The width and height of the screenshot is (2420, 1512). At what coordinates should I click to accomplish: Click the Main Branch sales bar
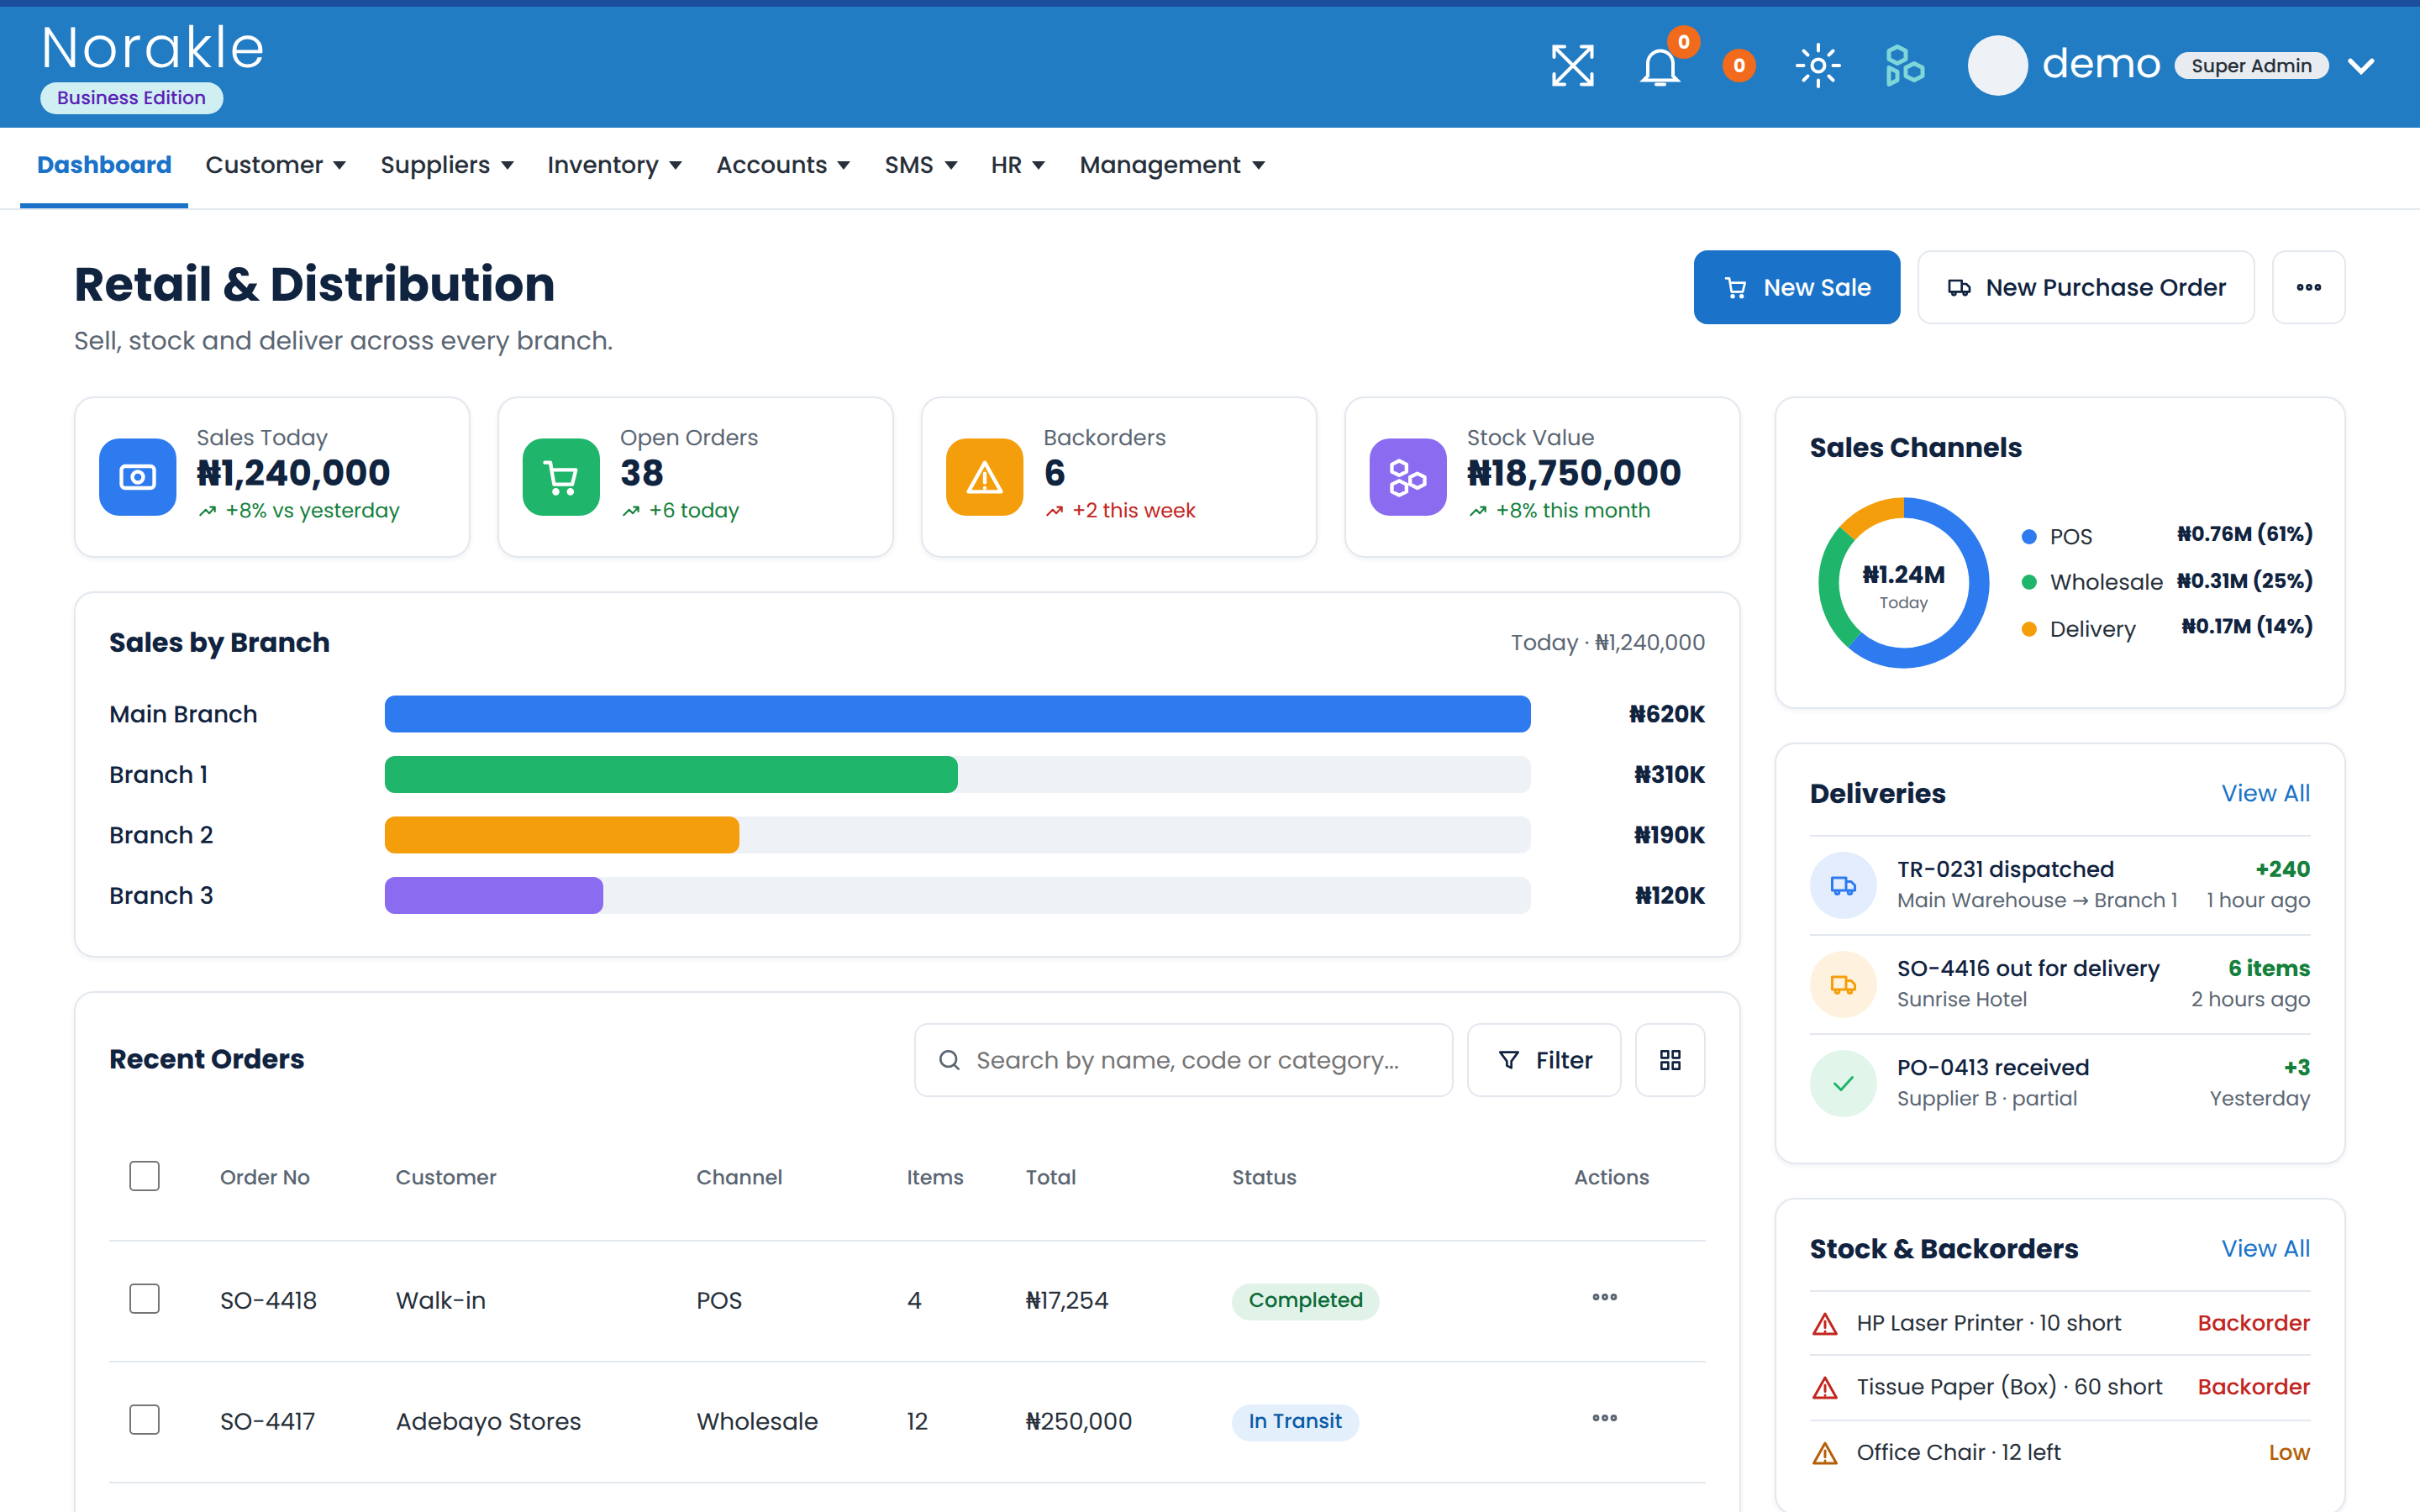(958, 714)
